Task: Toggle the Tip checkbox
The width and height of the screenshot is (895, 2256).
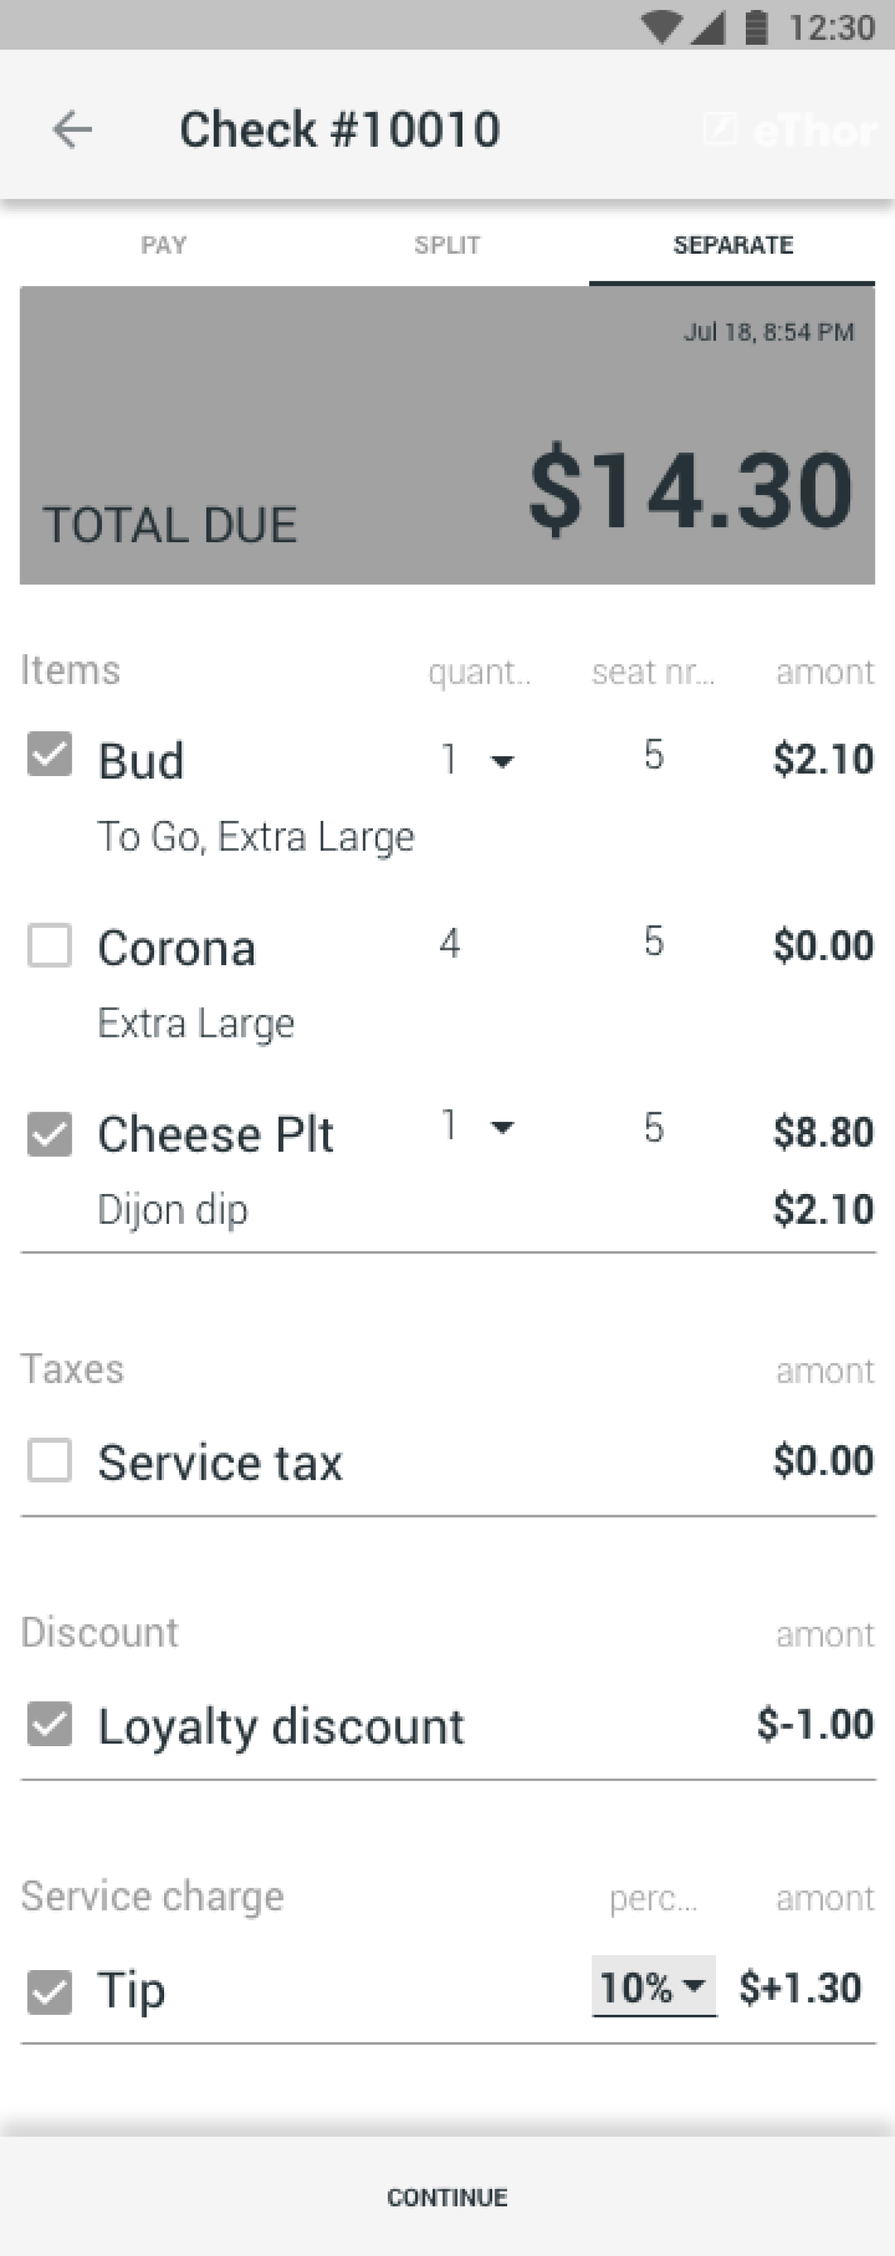Action: click(x=49, y=1992)
